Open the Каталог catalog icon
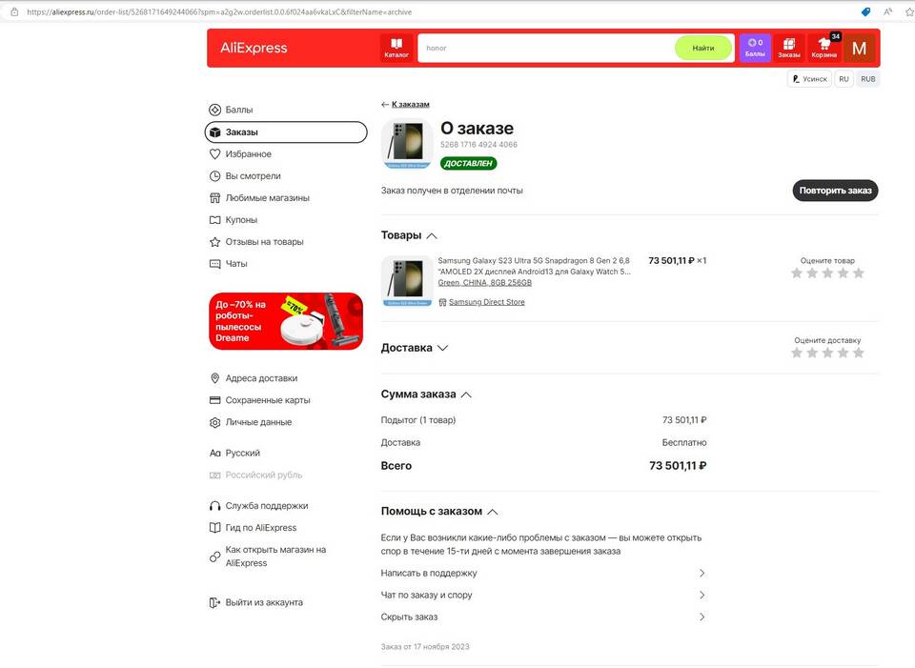This screenshot has width=915, height=668. point(396,48)
